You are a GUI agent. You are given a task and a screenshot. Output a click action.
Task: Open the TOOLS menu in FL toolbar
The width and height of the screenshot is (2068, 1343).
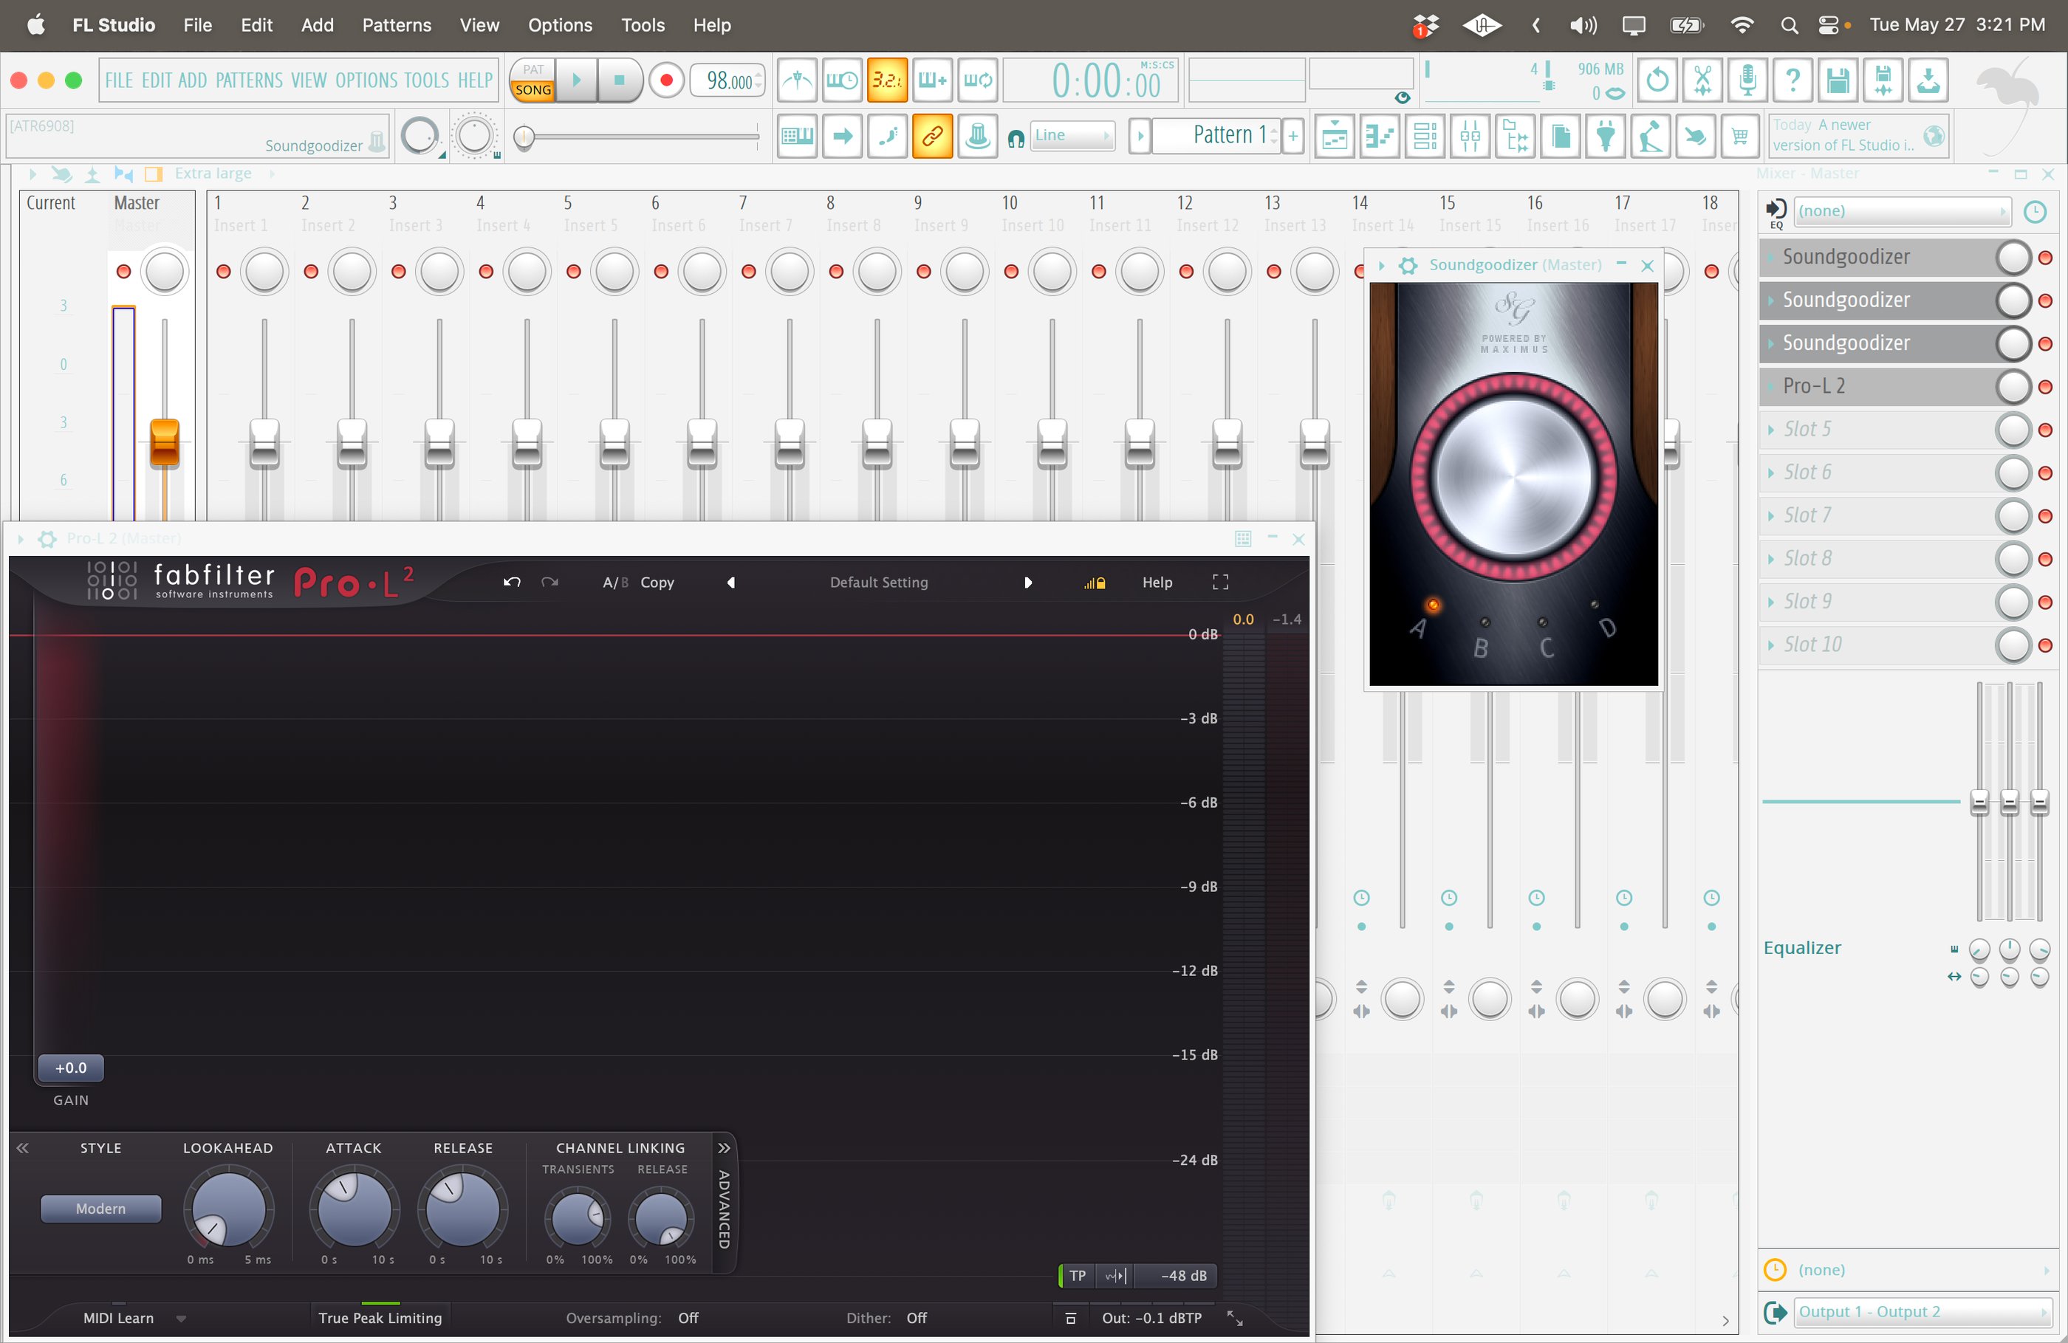coord(427,80)
